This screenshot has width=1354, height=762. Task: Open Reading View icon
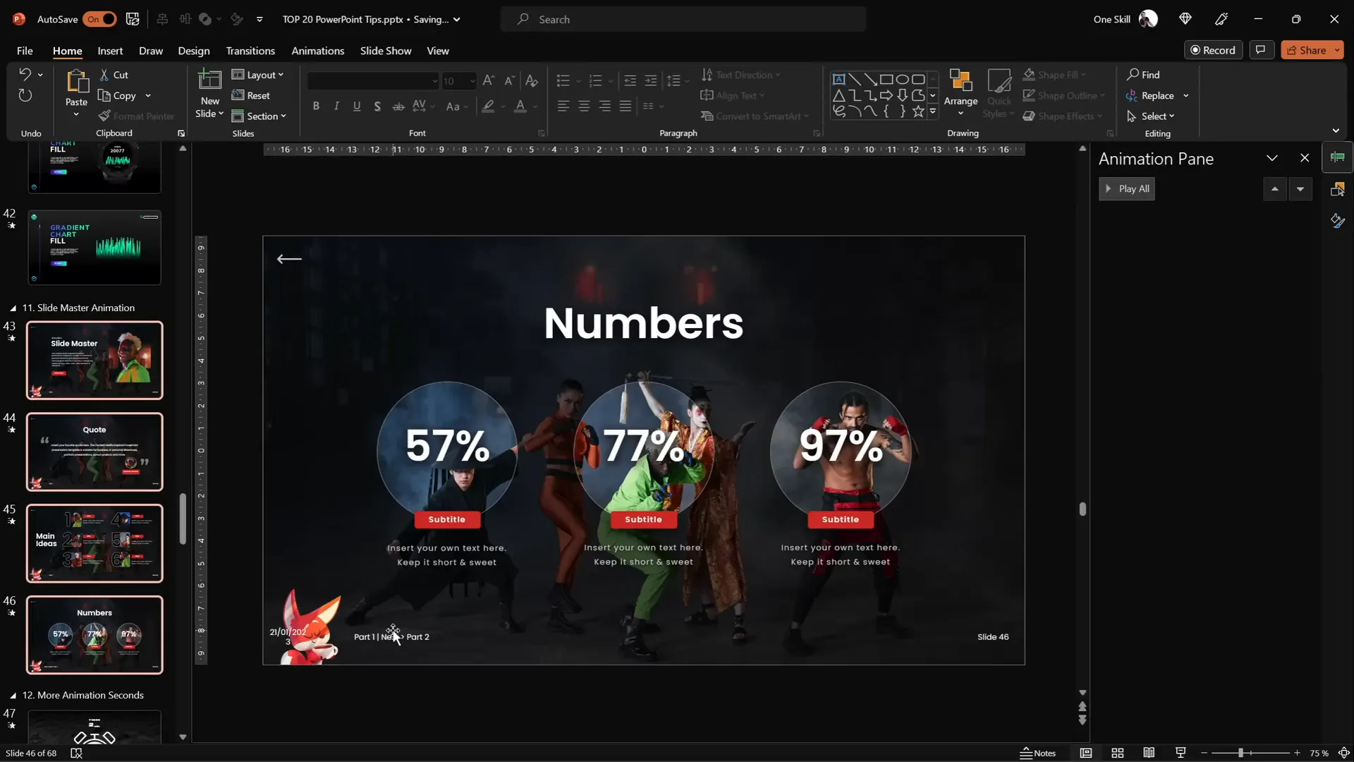point(1149,753)
